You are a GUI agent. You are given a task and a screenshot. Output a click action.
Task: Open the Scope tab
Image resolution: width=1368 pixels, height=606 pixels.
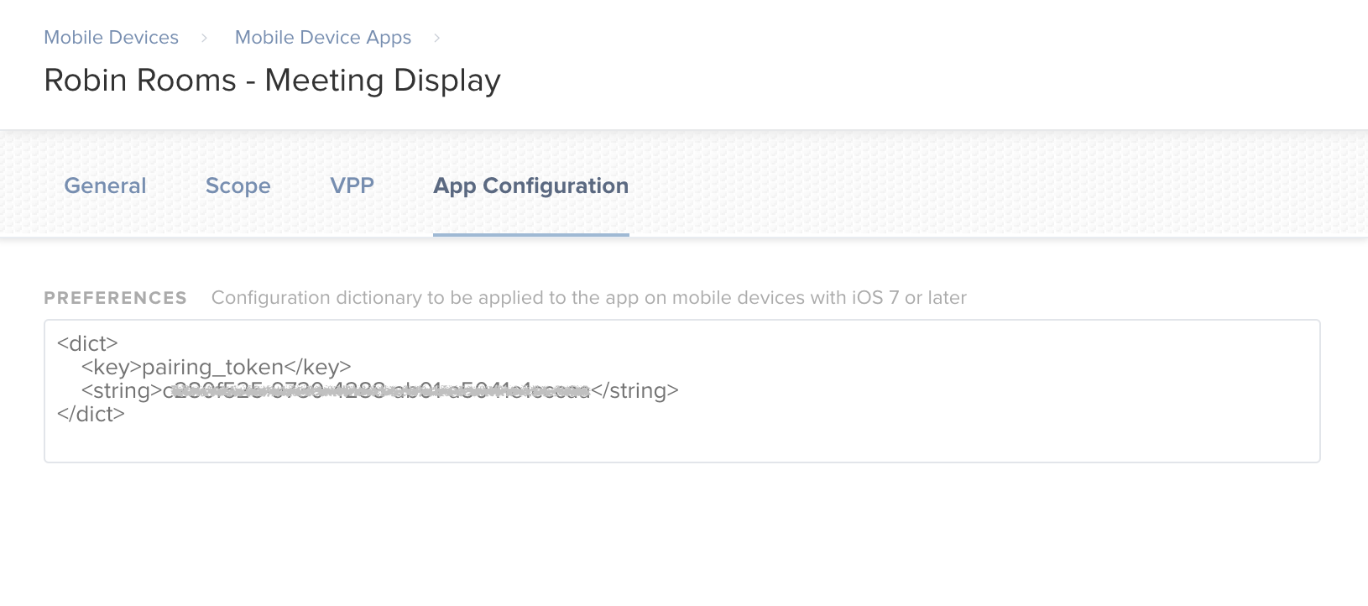click(x=238, y=185)
